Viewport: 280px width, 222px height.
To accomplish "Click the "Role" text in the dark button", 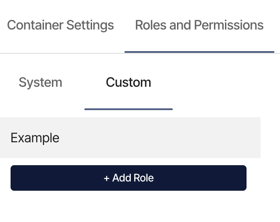I will pos(144,178).
